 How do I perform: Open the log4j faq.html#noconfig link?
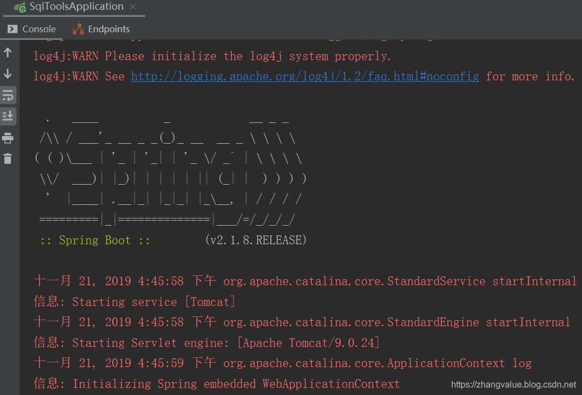(305, 76)
